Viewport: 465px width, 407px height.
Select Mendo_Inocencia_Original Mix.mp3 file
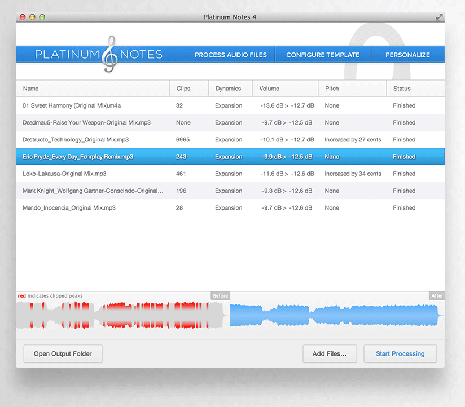pyautogui.click(x=230, y=207)
